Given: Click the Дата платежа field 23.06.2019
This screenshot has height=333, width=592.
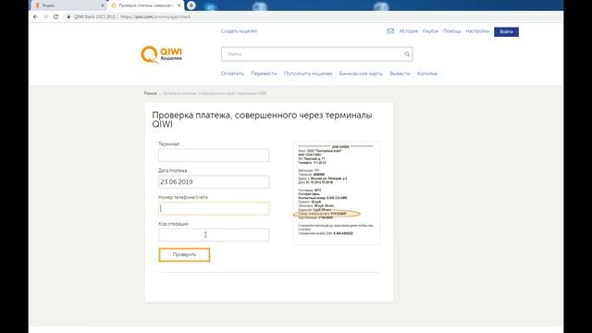Looking at the screenshot, I should tap(214, 182).
